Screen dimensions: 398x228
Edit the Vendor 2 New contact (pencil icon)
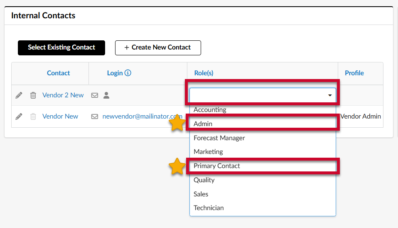pyautogui.click(x=19, y=95)
